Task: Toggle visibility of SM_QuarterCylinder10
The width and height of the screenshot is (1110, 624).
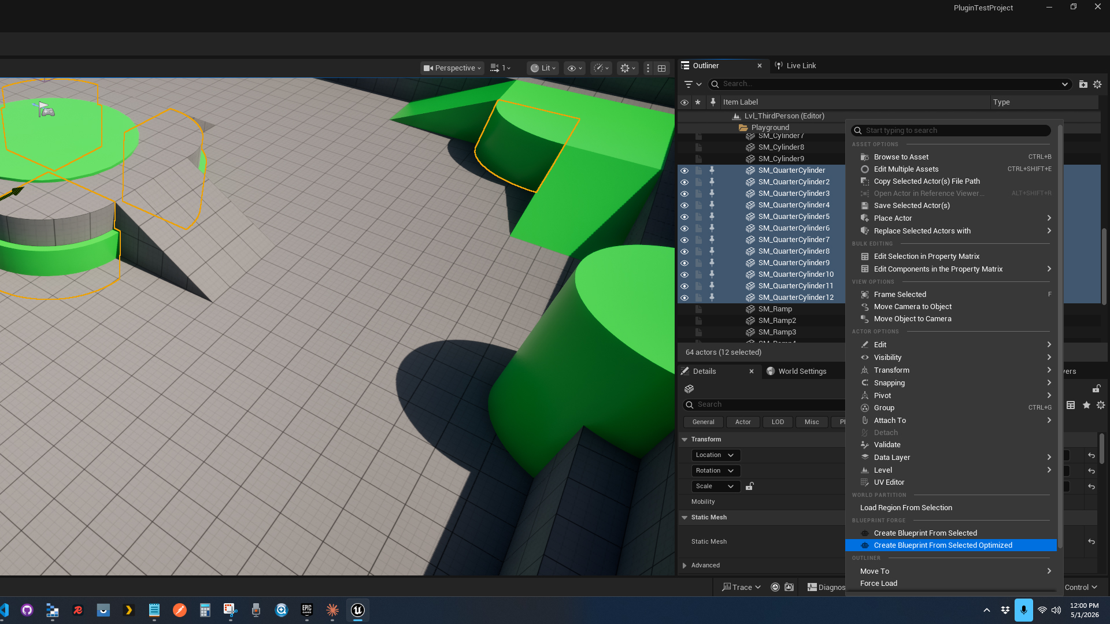Action: pos(684,274)
